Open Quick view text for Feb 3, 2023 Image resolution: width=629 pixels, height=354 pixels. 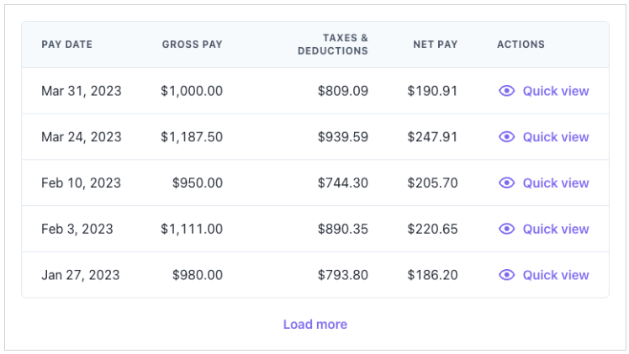pos(555,229)
